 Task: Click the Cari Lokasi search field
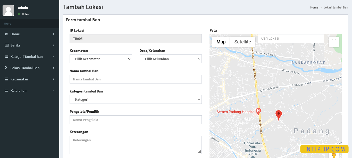(291, 38)
